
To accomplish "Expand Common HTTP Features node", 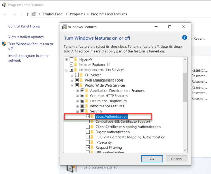I will click(78, 96).
